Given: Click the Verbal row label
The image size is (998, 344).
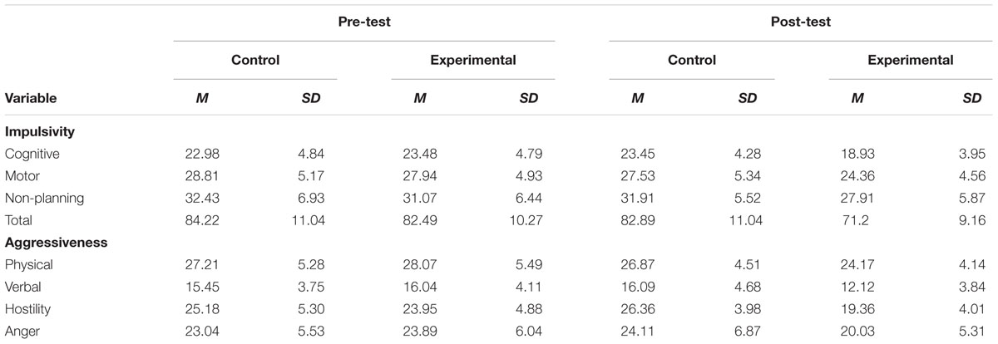Looking at the screenshot, I should [x=23, y=287].
